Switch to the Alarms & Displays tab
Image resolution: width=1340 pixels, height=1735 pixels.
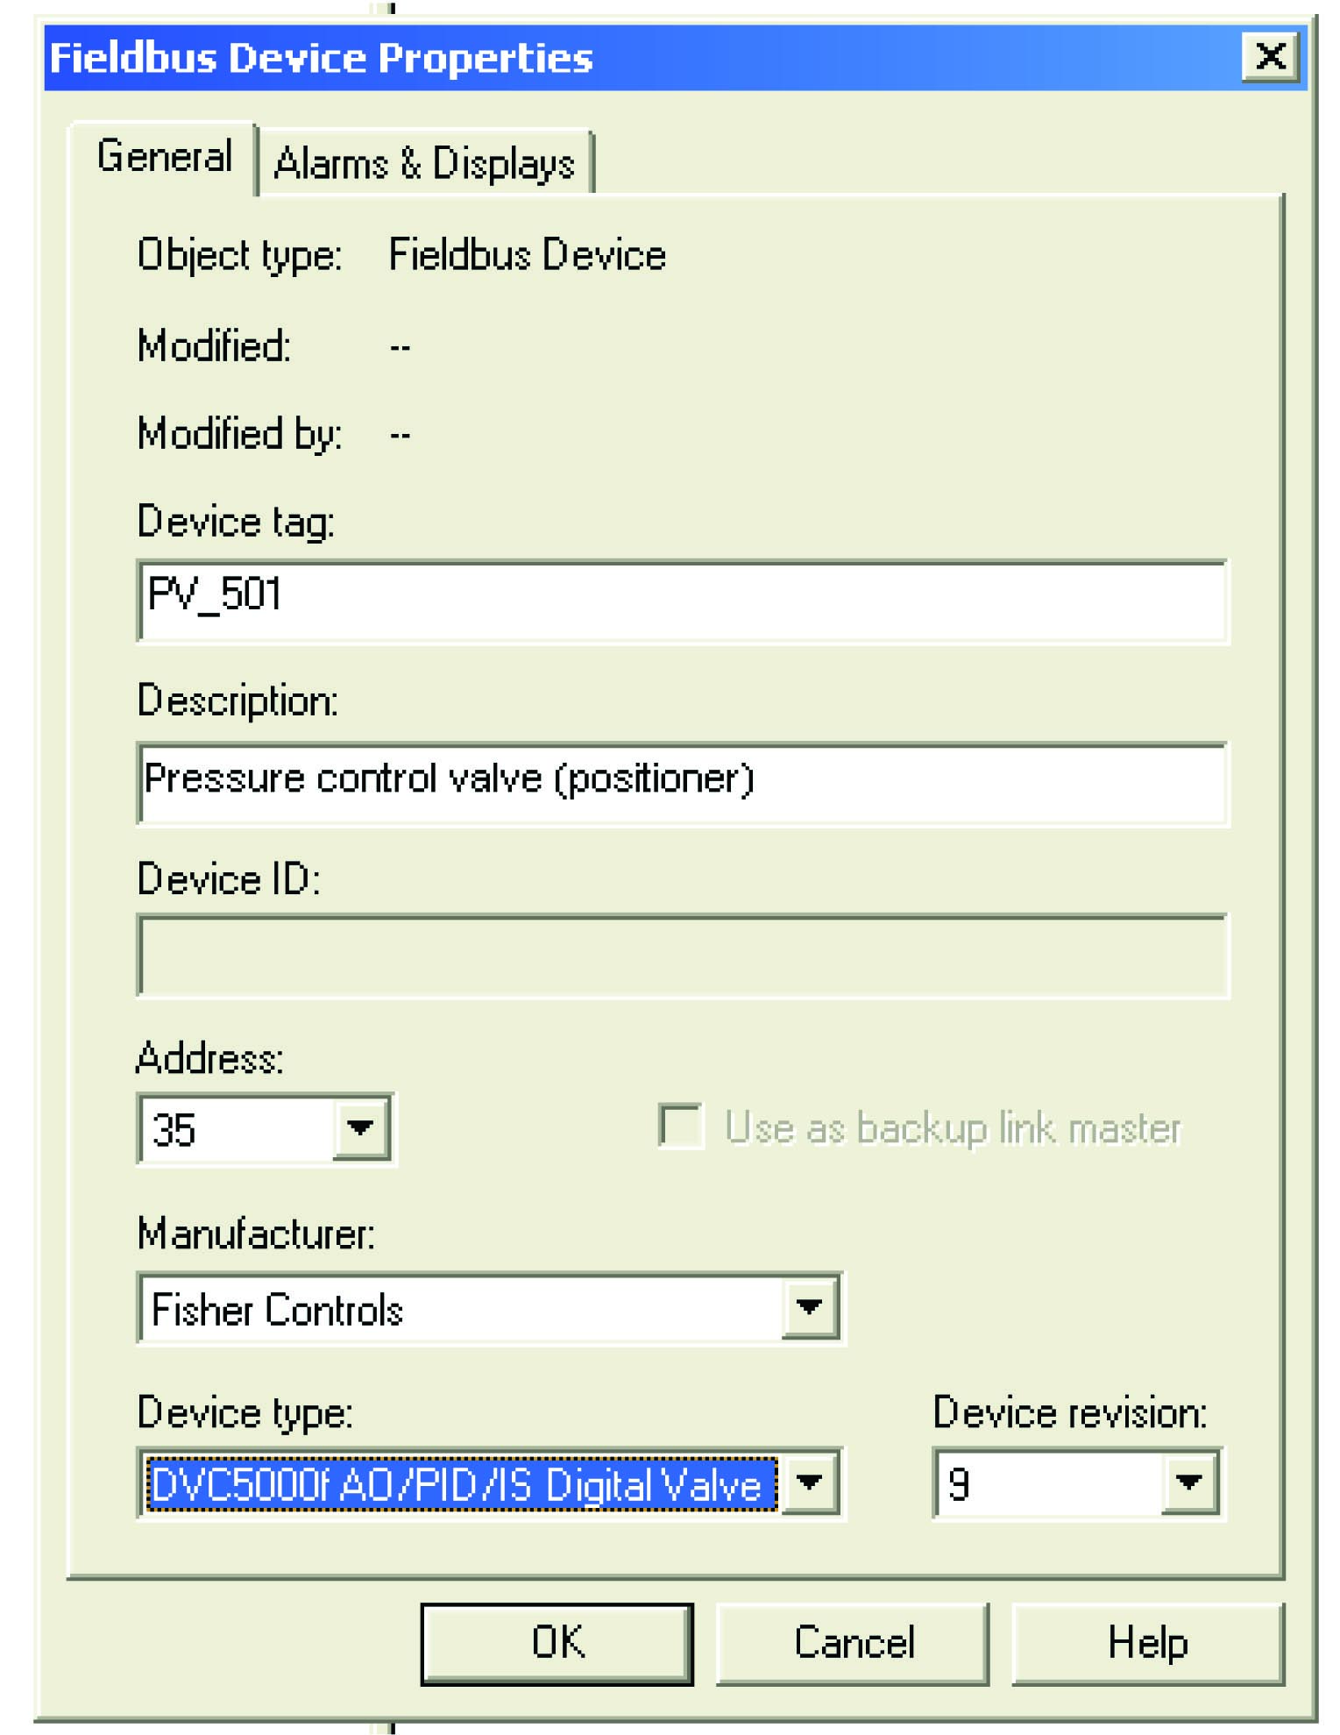424,163
